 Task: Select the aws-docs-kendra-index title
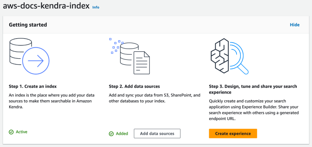[46, 6]
